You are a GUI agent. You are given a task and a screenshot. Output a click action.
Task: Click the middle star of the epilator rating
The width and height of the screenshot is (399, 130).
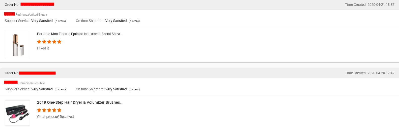pos(49,42)
